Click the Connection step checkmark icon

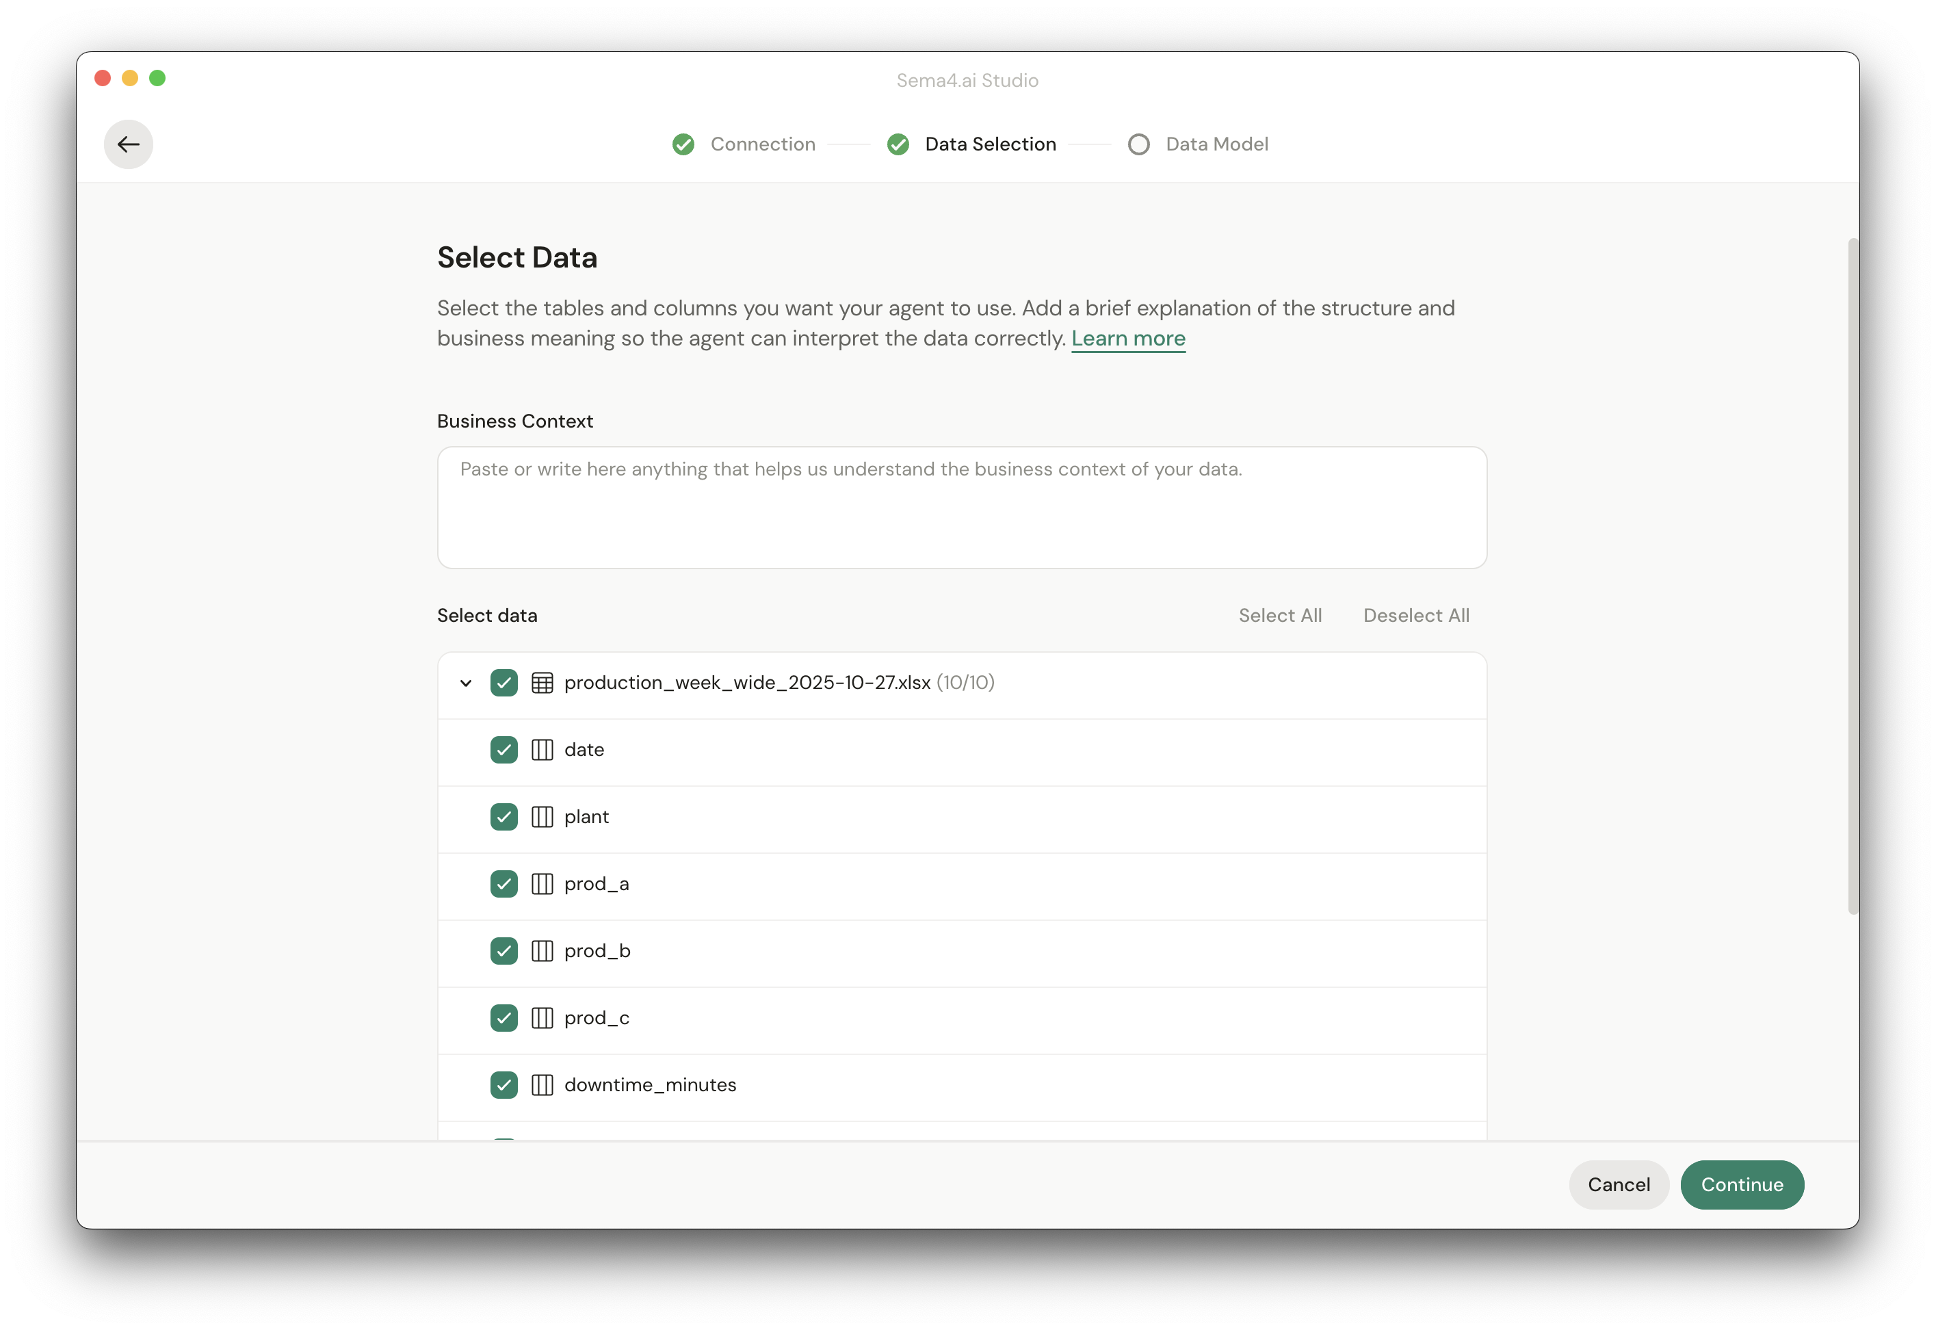[x=683, y=144]
